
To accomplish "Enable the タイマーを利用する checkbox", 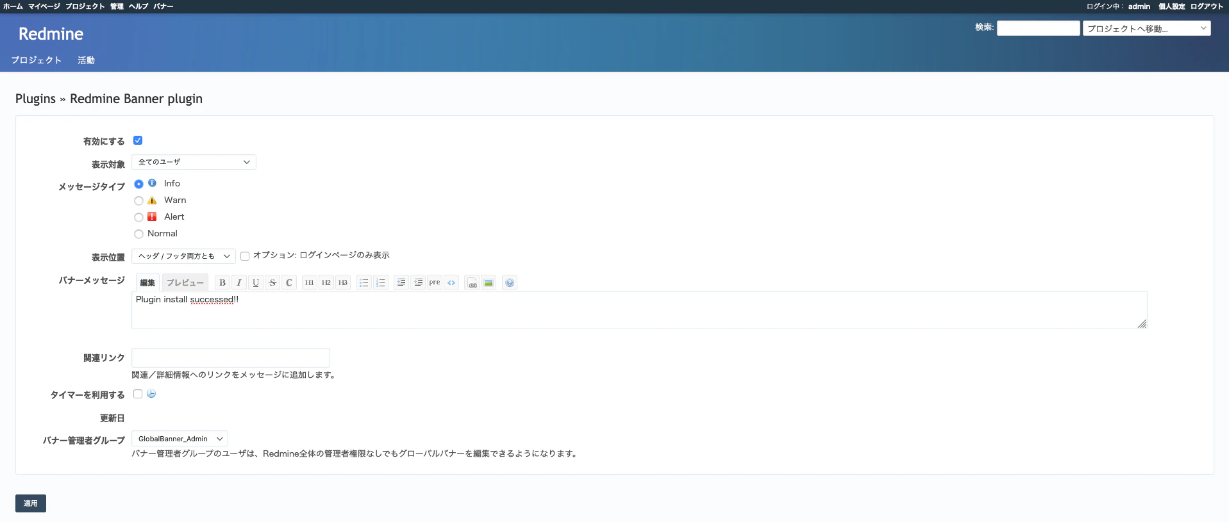I will (x=138, y=394).
